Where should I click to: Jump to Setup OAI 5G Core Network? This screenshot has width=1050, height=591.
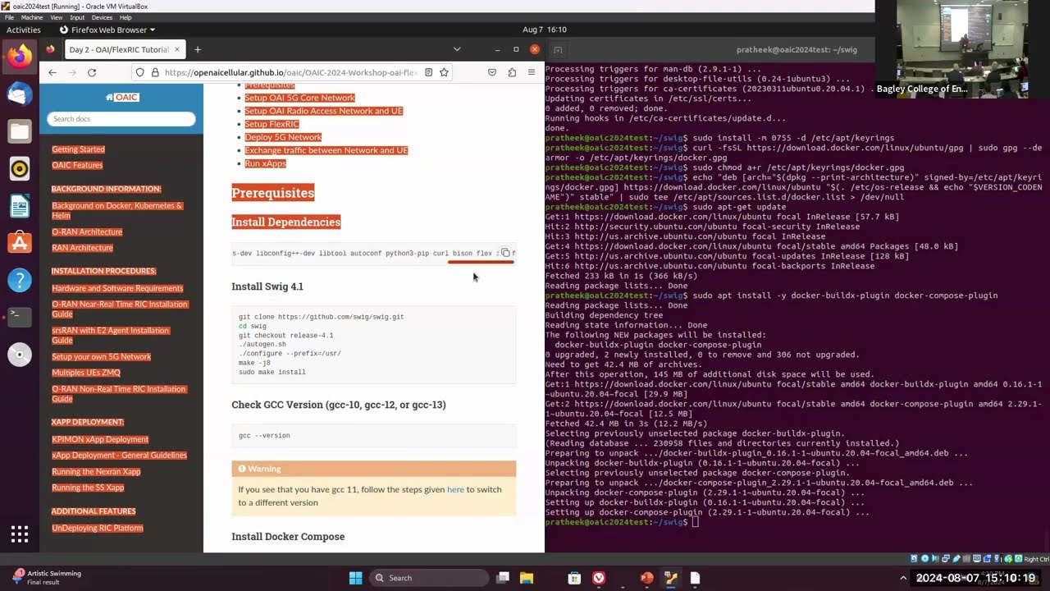(299, 98)
